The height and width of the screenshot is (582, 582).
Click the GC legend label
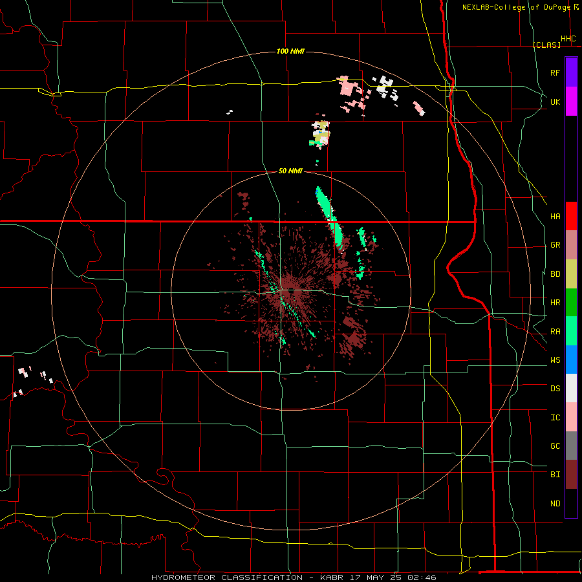click(x=555, y=446)
